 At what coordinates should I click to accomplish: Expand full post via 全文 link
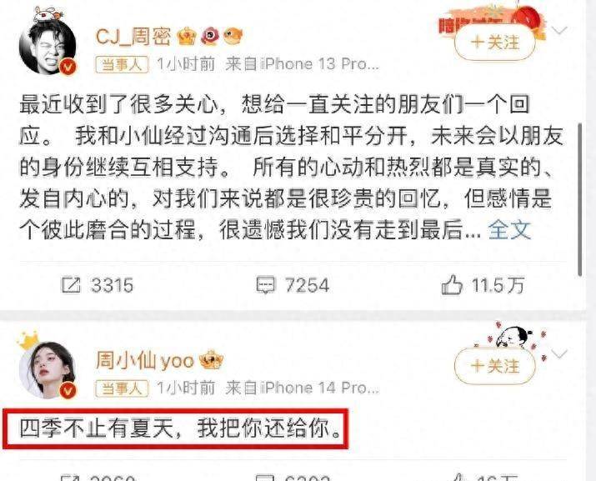click(x=509, y=230)
